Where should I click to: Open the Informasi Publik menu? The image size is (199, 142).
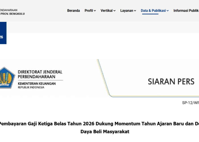tap(186, 11)
